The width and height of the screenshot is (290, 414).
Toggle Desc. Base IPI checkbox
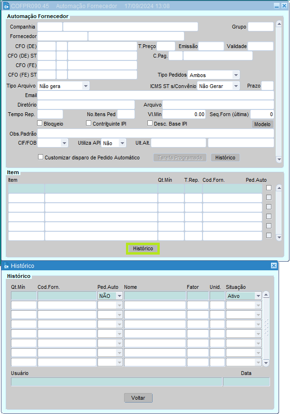click(150, 123)
